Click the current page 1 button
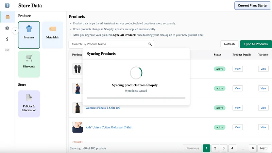272x153 pixels. 206,148
